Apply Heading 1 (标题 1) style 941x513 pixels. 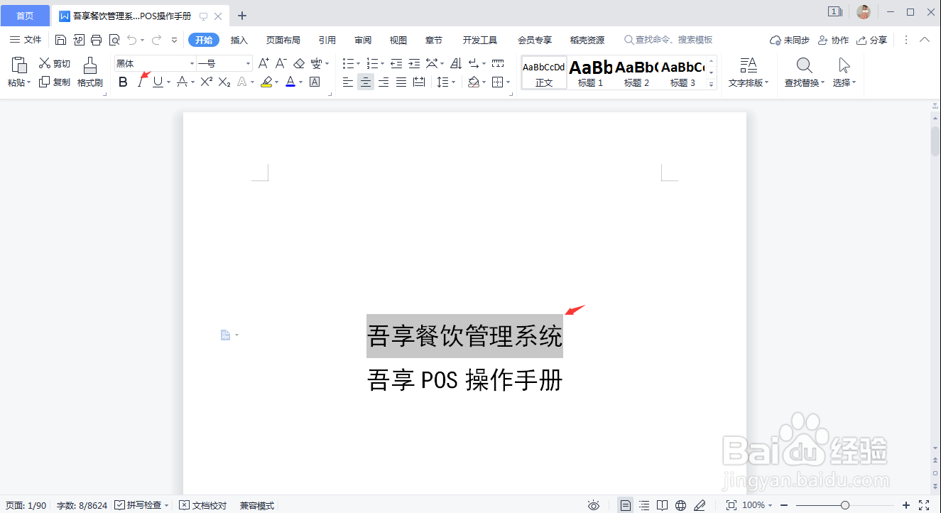(591, 72)
